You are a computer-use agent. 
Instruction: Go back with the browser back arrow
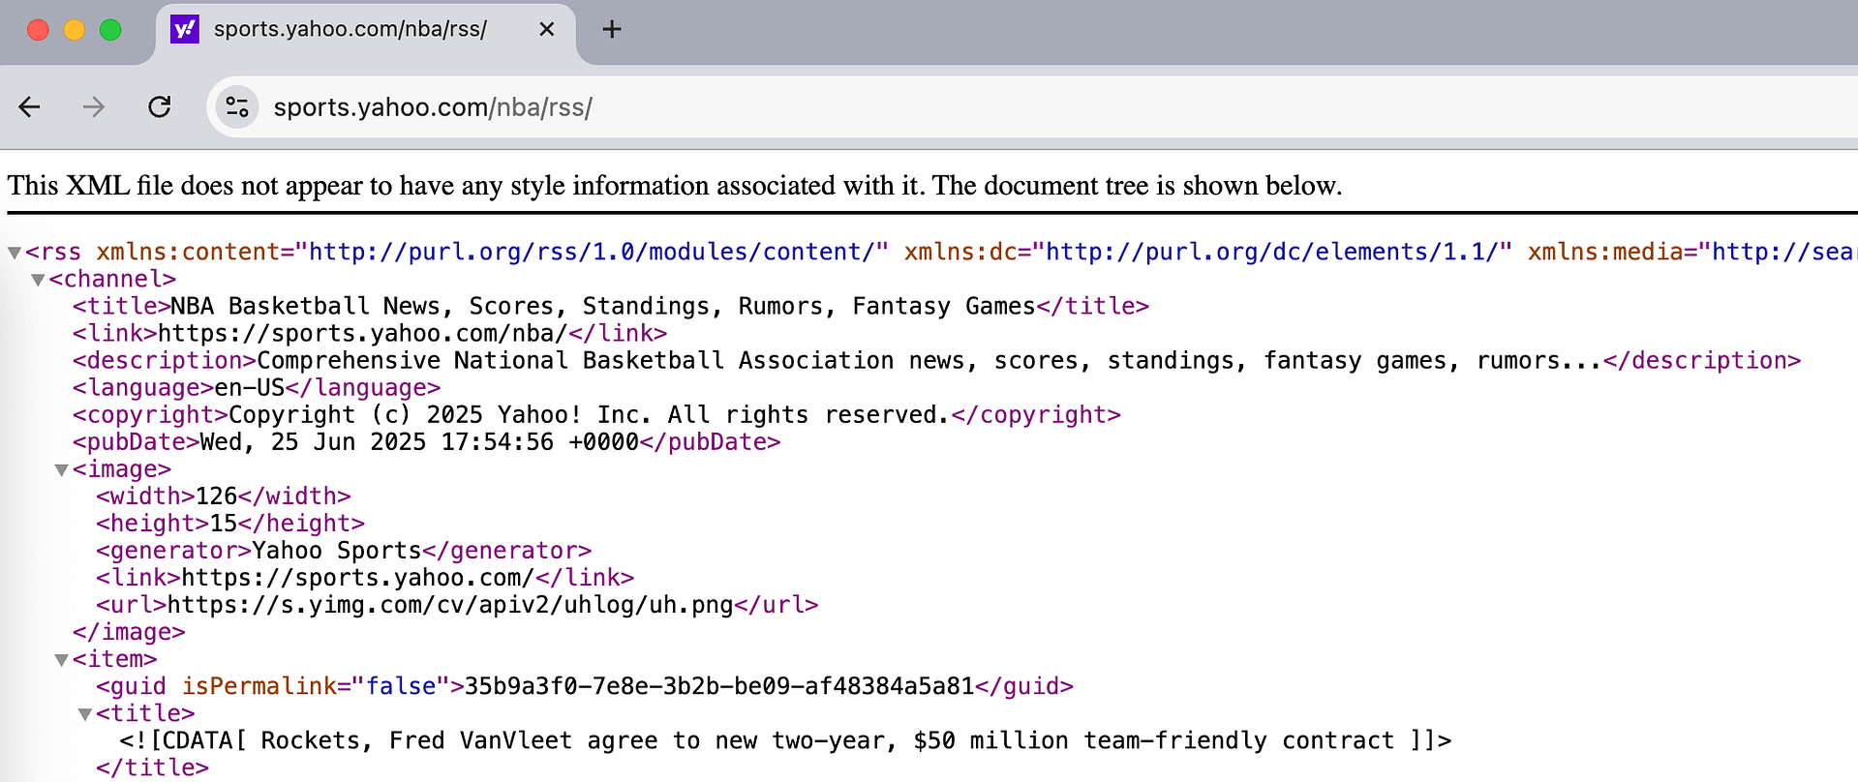[x=30, y=106]
